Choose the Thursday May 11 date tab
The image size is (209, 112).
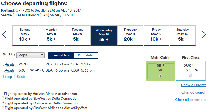click(130, 35)
